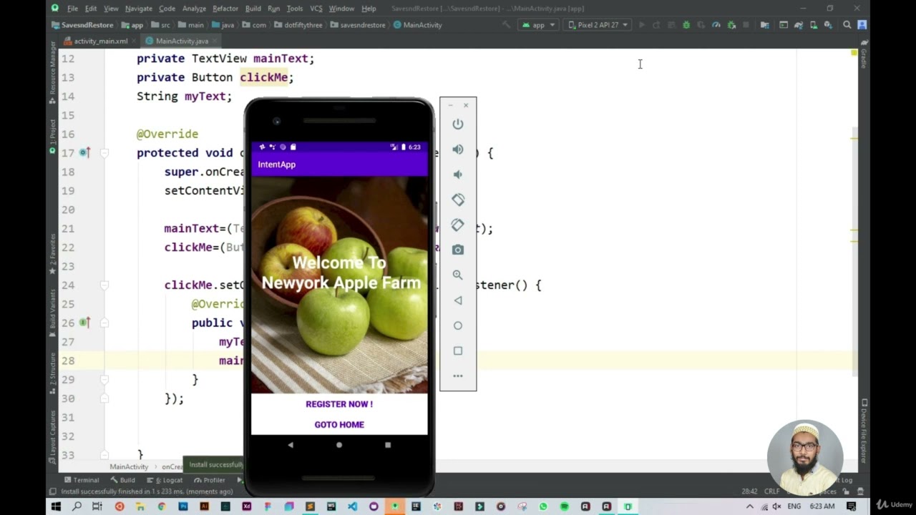The width and height of the screenshot is (916, 515).
Task: Open Spotify from the taskbar
Action: [x=564, y=506]
